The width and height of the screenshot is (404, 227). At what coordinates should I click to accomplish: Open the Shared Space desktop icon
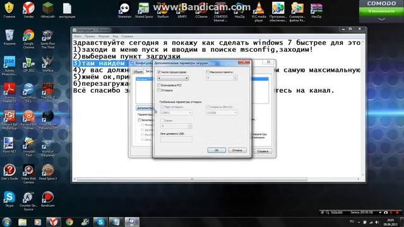pyautogui.click(x=144, y=10)
